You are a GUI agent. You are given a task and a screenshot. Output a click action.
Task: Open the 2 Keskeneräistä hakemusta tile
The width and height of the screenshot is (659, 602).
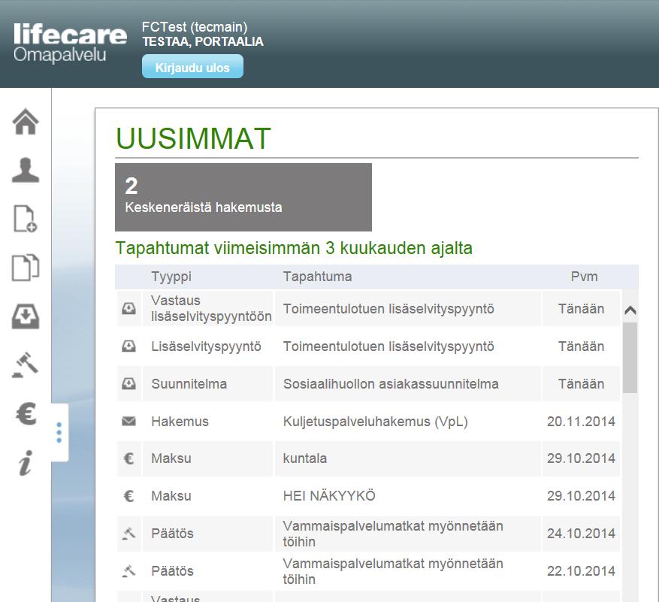pyautogui.click(x=243, y=197)
